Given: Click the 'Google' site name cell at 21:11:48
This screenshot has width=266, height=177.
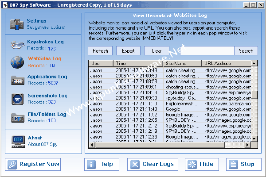Looking at the screenshot, I should (x=183, y=109).
